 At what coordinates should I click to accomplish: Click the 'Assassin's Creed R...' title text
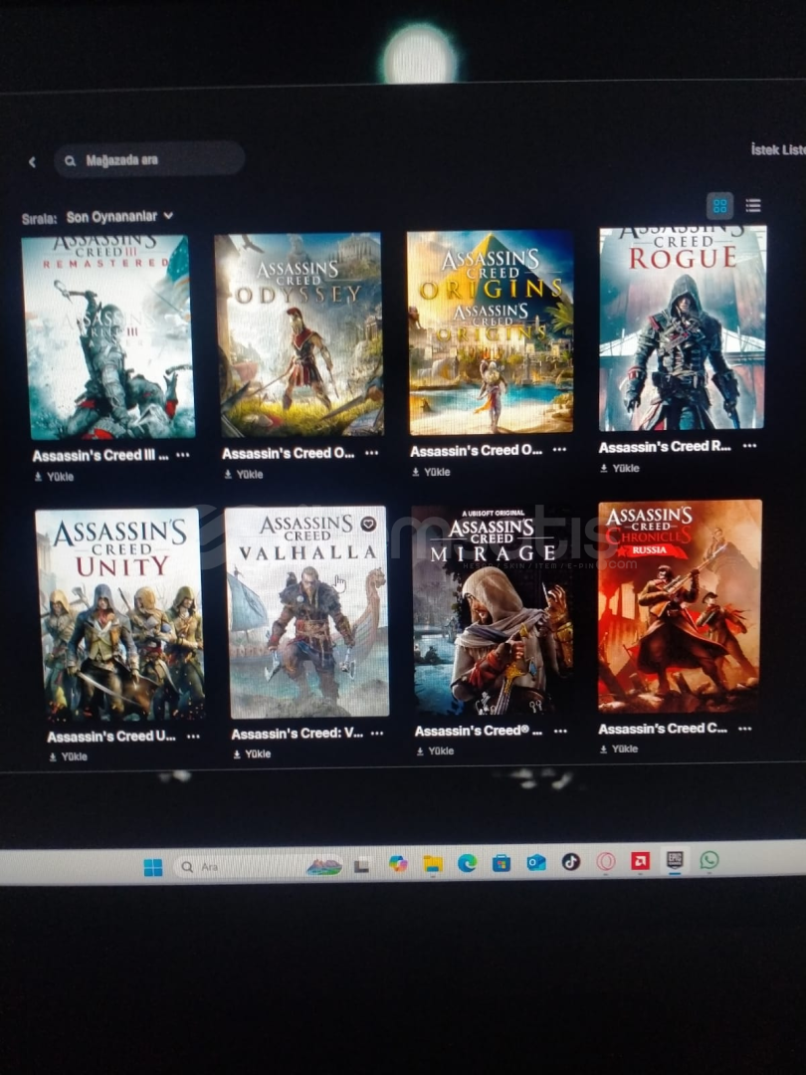click(665, 447)
